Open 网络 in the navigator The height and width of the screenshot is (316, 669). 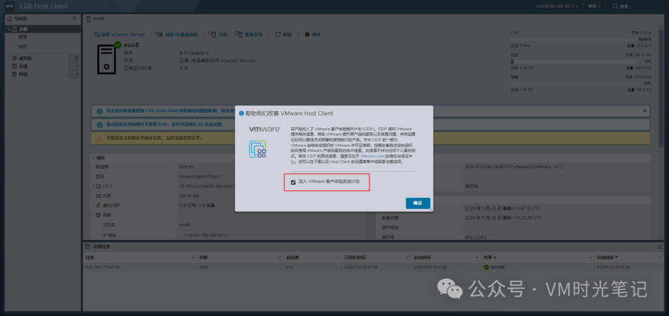23,75
